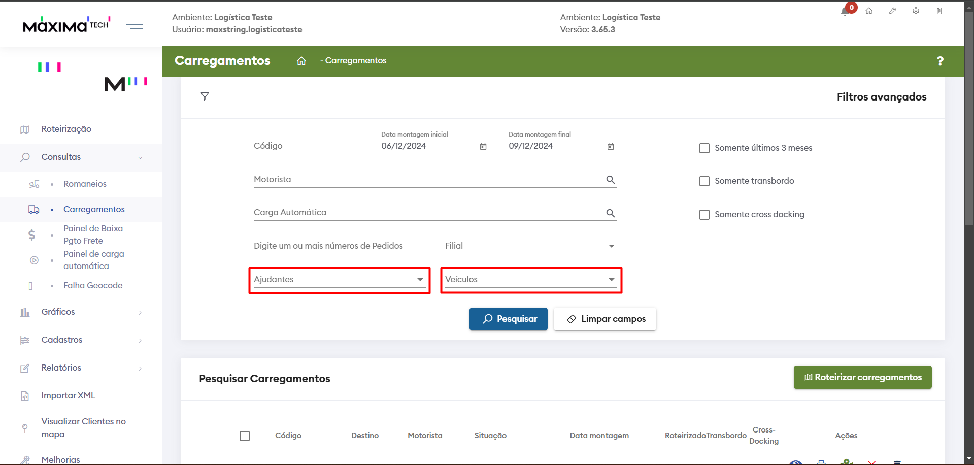
Task: Click the hamburger menu toggle icon
Action: (135, 24)
